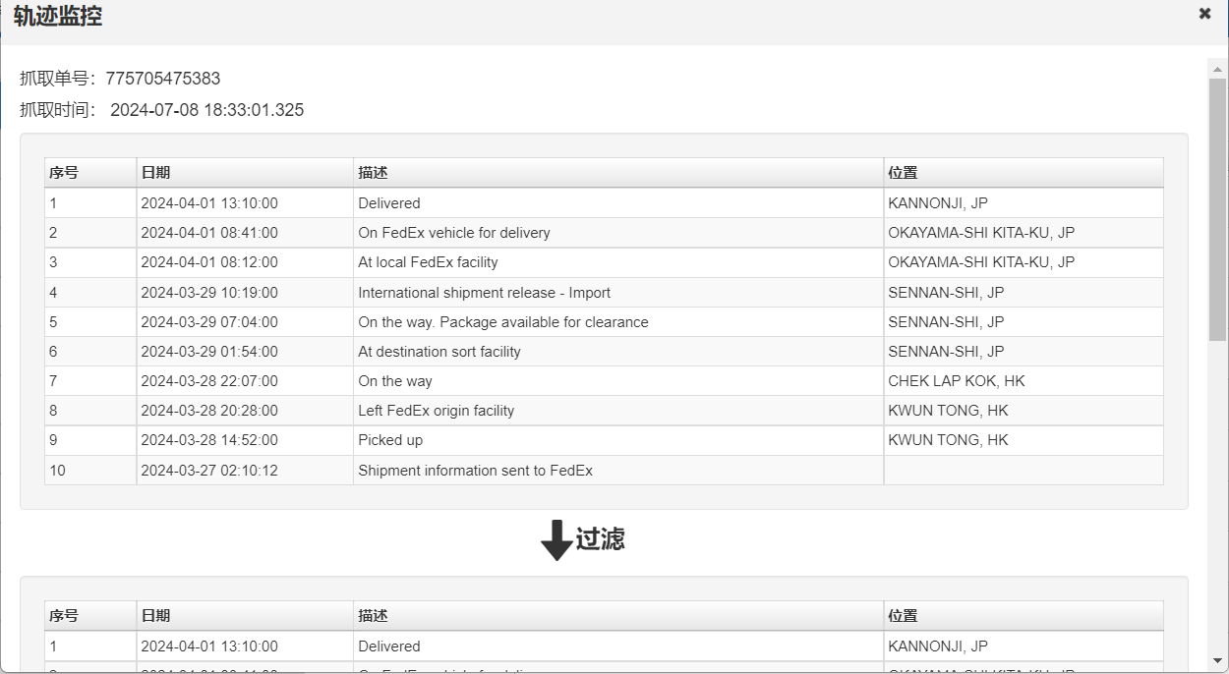
Task: Click International shipment release - Import
Action: click(x=485, y=293)
